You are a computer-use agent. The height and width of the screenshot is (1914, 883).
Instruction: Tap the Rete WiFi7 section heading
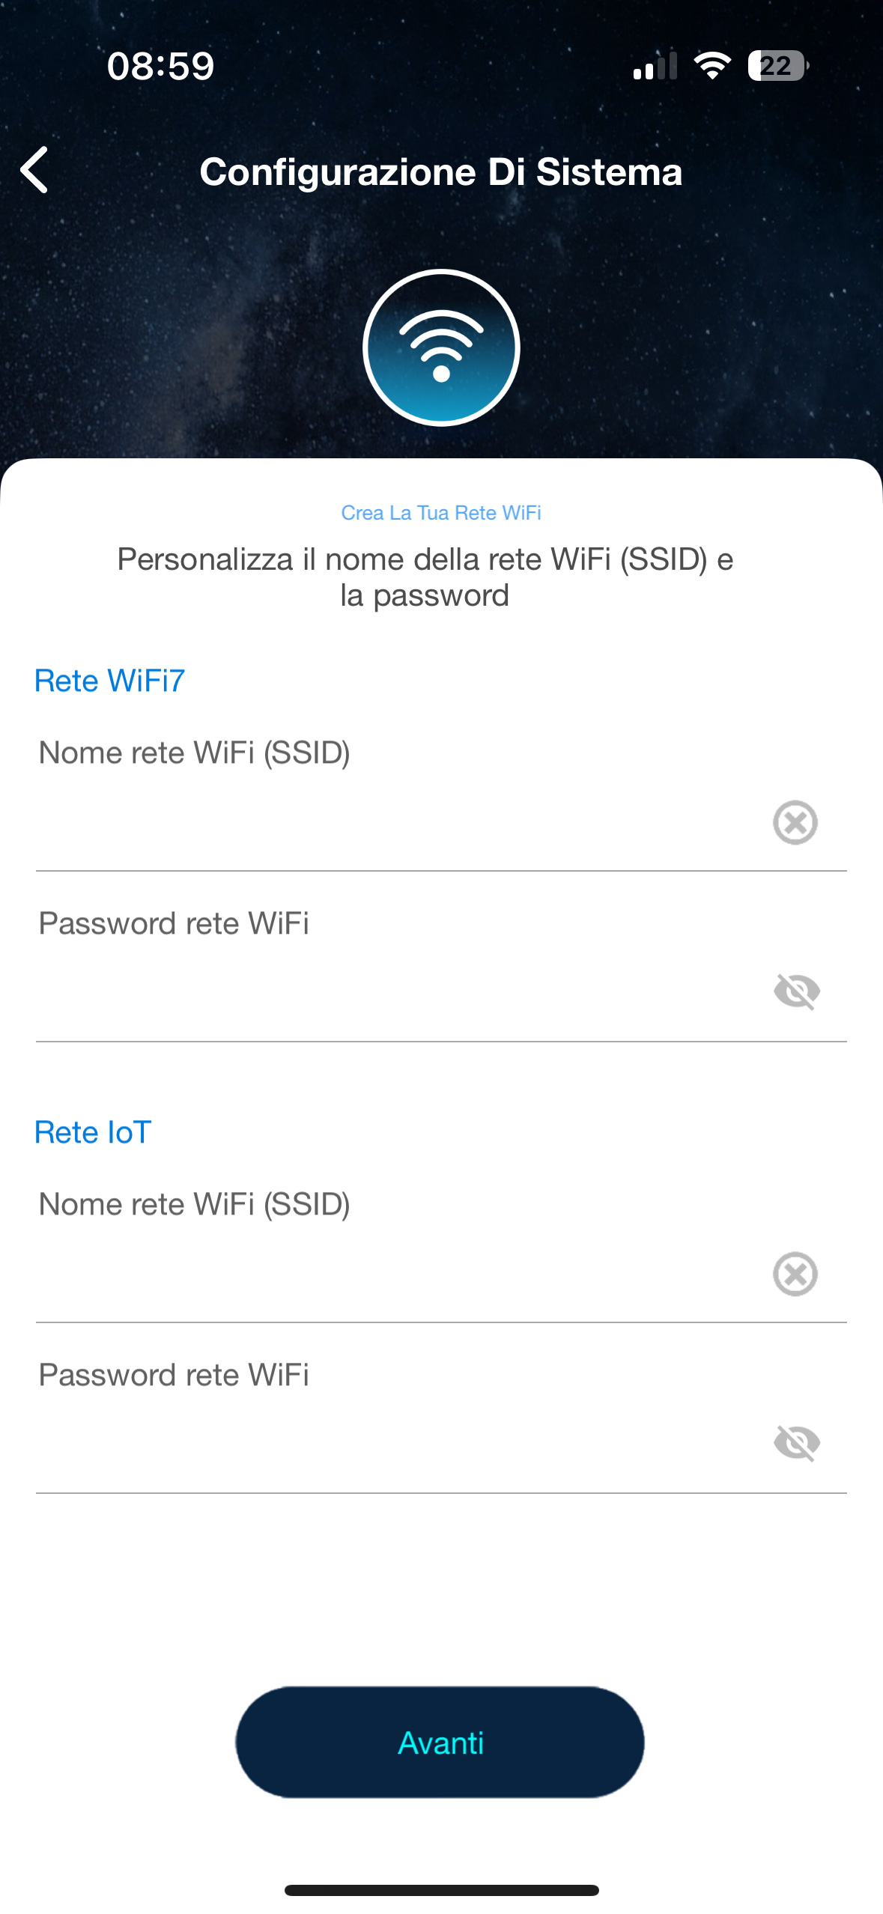point(109,681)
